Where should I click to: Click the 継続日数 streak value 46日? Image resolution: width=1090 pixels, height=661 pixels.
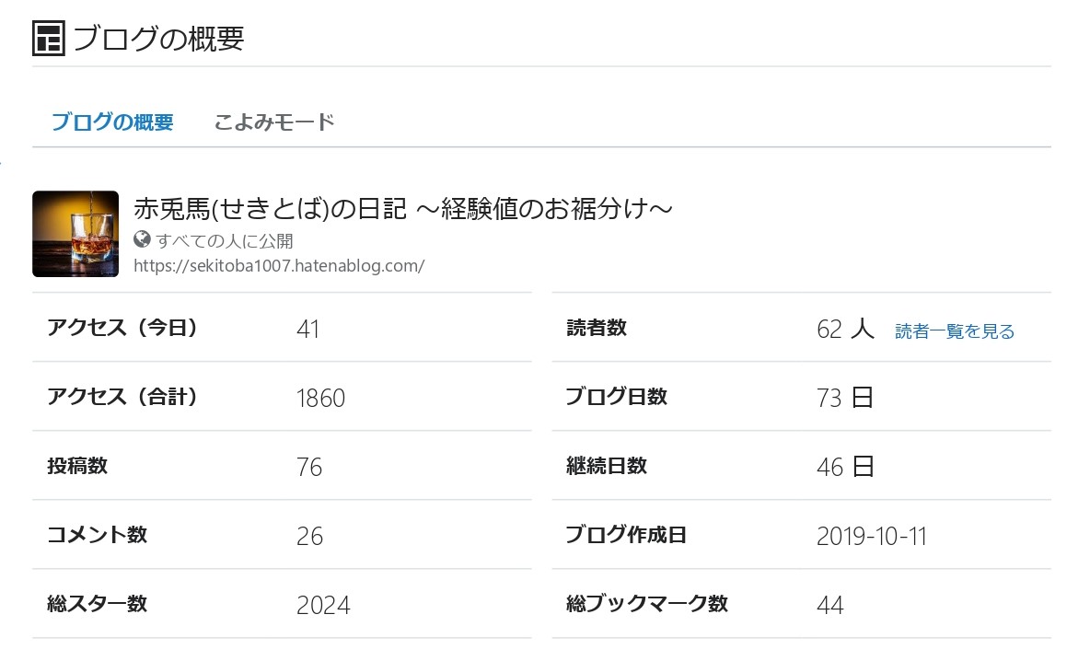tap(844, 466)
